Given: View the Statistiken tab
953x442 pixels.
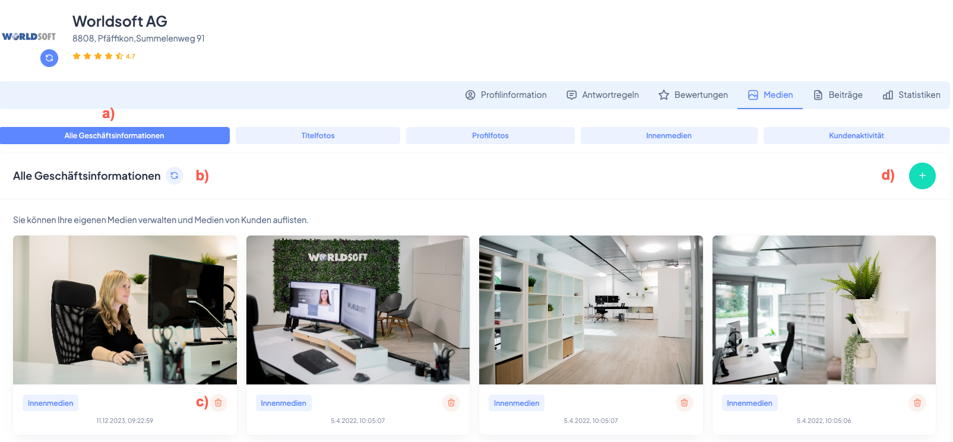Looking at the screenshot, I should [x=911, y=95].
